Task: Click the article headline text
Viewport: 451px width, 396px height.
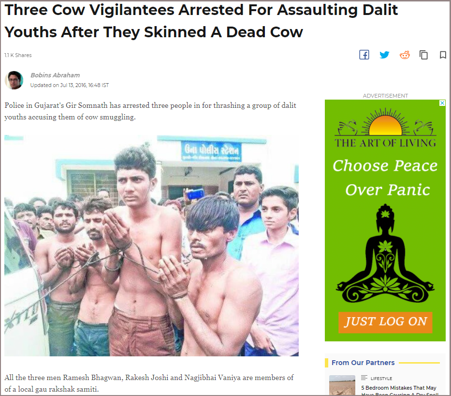Action: coord(202,21)
